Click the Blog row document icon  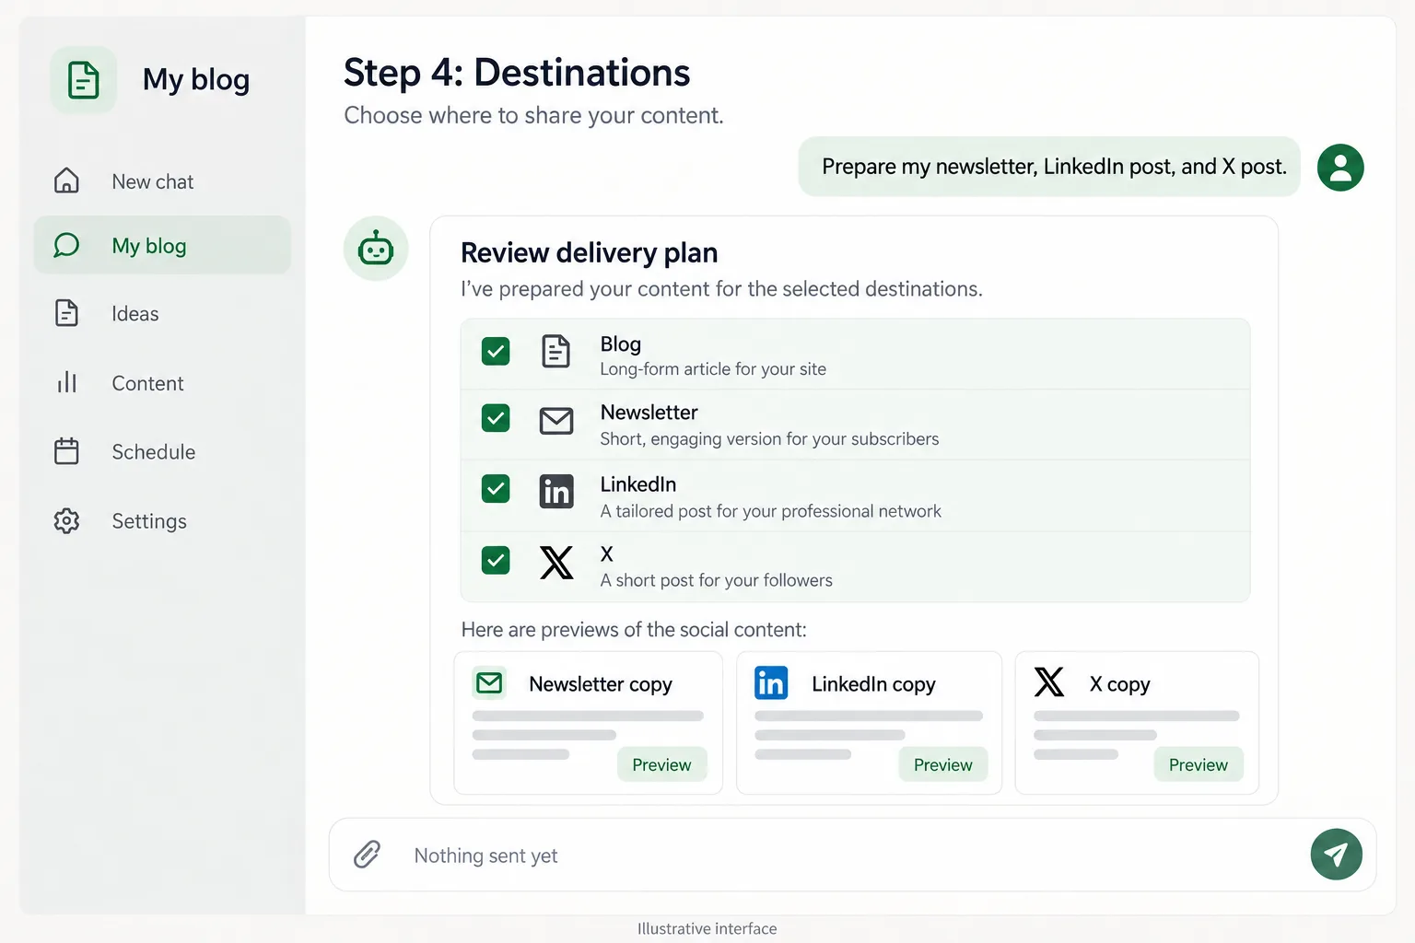pos(555,351)
